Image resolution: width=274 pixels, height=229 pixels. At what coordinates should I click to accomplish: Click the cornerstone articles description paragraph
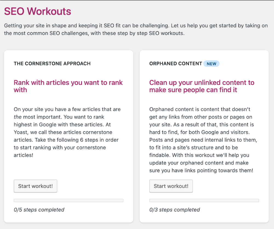[68, 132]
